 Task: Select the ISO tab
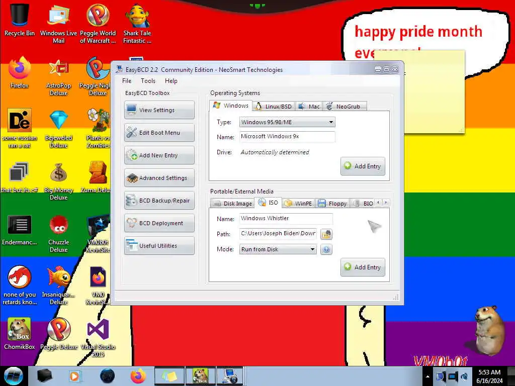[x=269, y=203]
